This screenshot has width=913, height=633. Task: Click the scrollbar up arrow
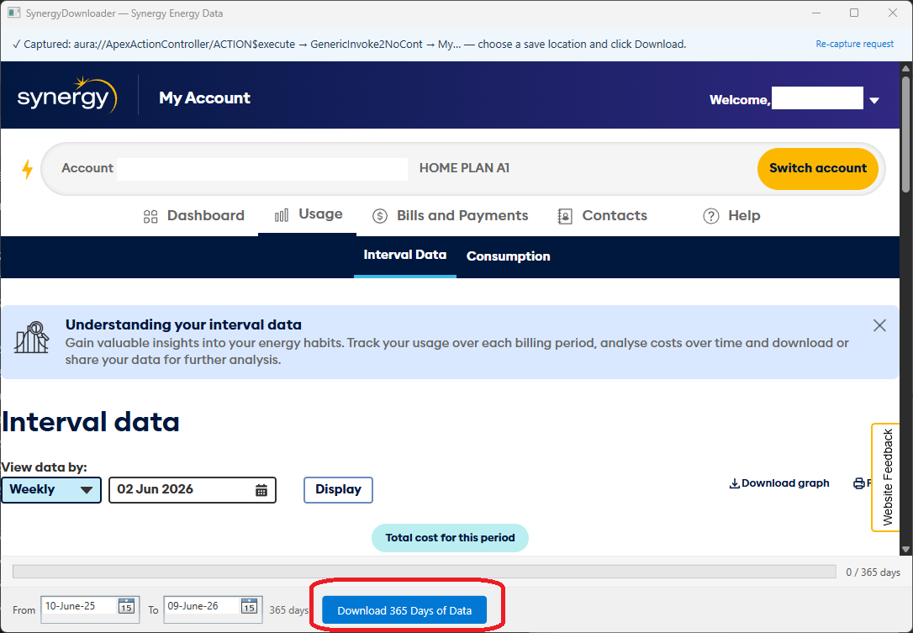[905, 67]
